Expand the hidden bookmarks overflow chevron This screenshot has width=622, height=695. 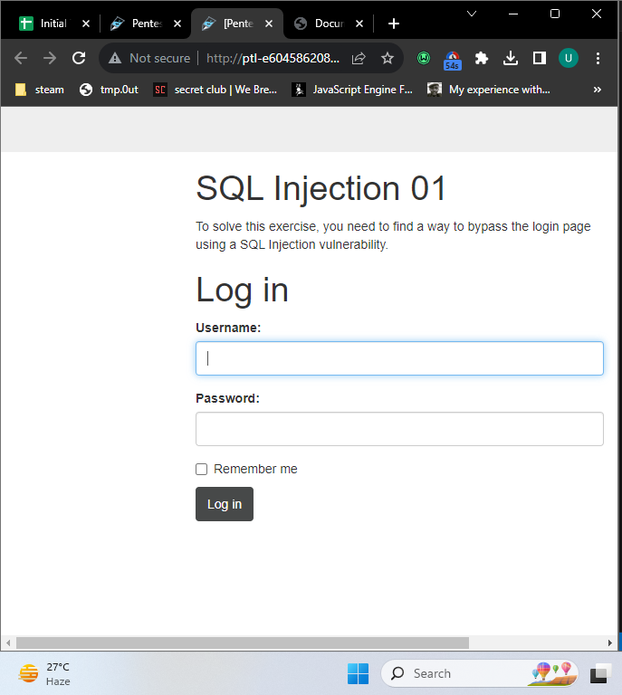pos(597,90)
